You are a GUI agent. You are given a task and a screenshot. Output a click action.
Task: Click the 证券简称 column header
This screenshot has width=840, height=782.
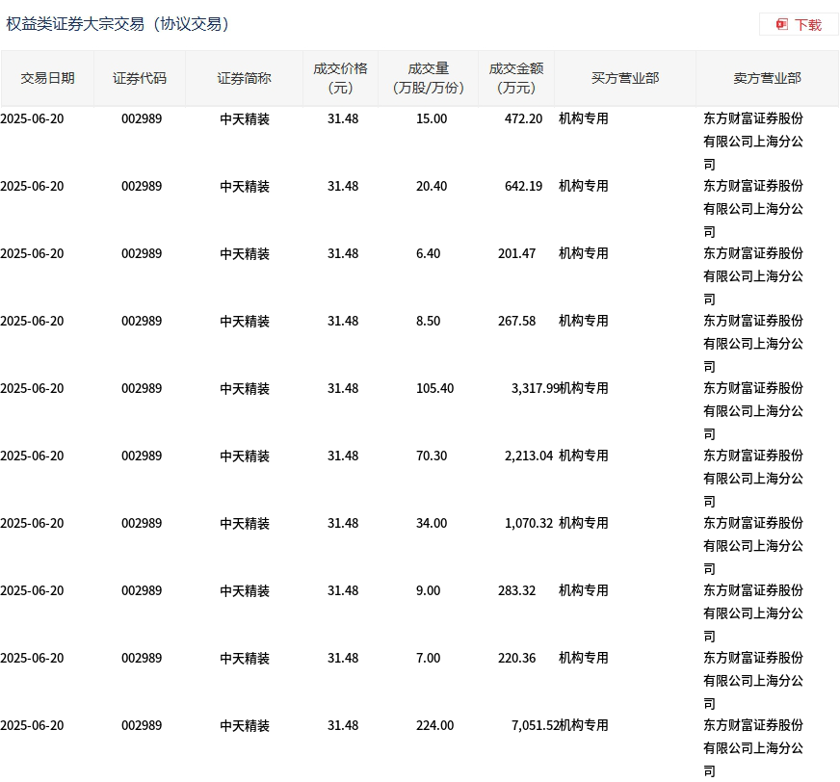244,78
